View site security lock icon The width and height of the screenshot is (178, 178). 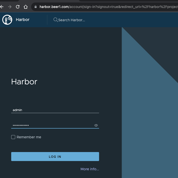point(36,7)
